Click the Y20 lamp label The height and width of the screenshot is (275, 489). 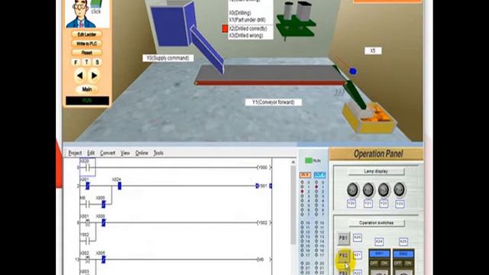point(351,204)
